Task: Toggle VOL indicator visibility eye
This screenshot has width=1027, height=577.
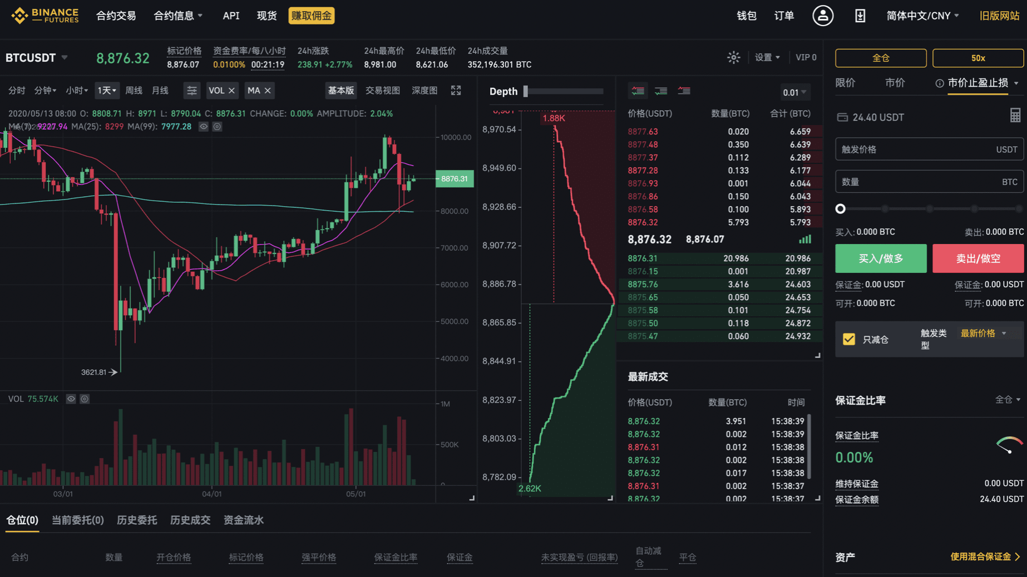Action: [x=71, y=399]
